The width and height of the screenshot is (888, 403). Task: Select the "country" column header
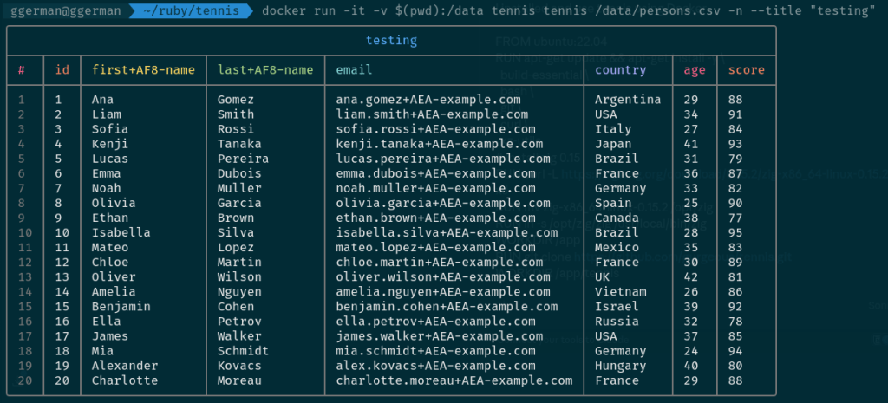click(x=620, y=70)
